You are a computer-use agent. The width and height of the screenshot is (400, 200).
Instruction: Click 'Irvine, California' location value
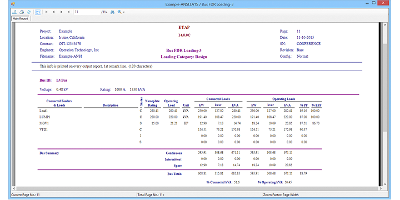tap(72, 38)
